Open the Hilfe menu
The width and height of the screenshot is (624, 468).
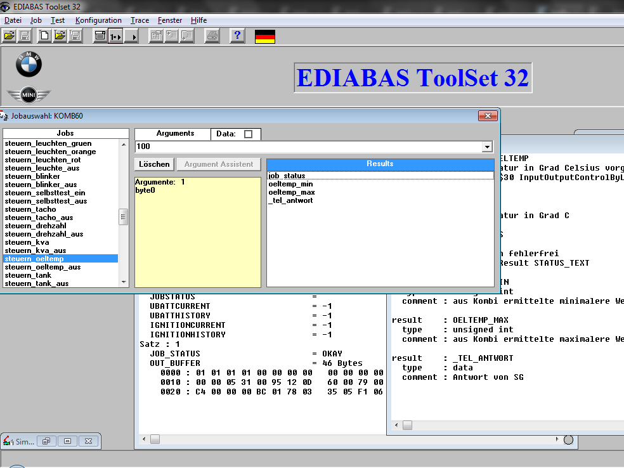(198, 20)
